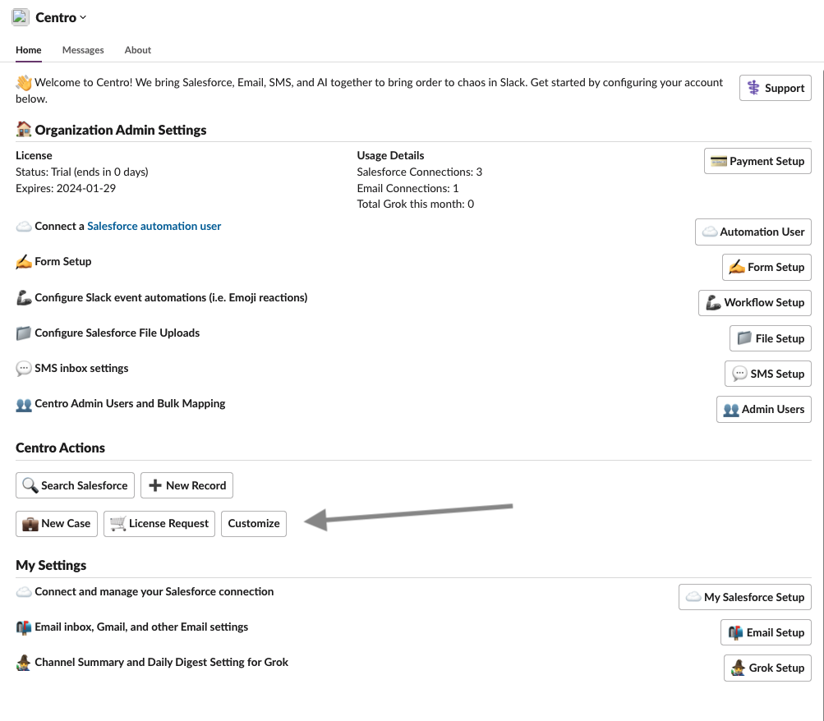
Task: Click Search Salesforce magnifier button
Action: 75,485
